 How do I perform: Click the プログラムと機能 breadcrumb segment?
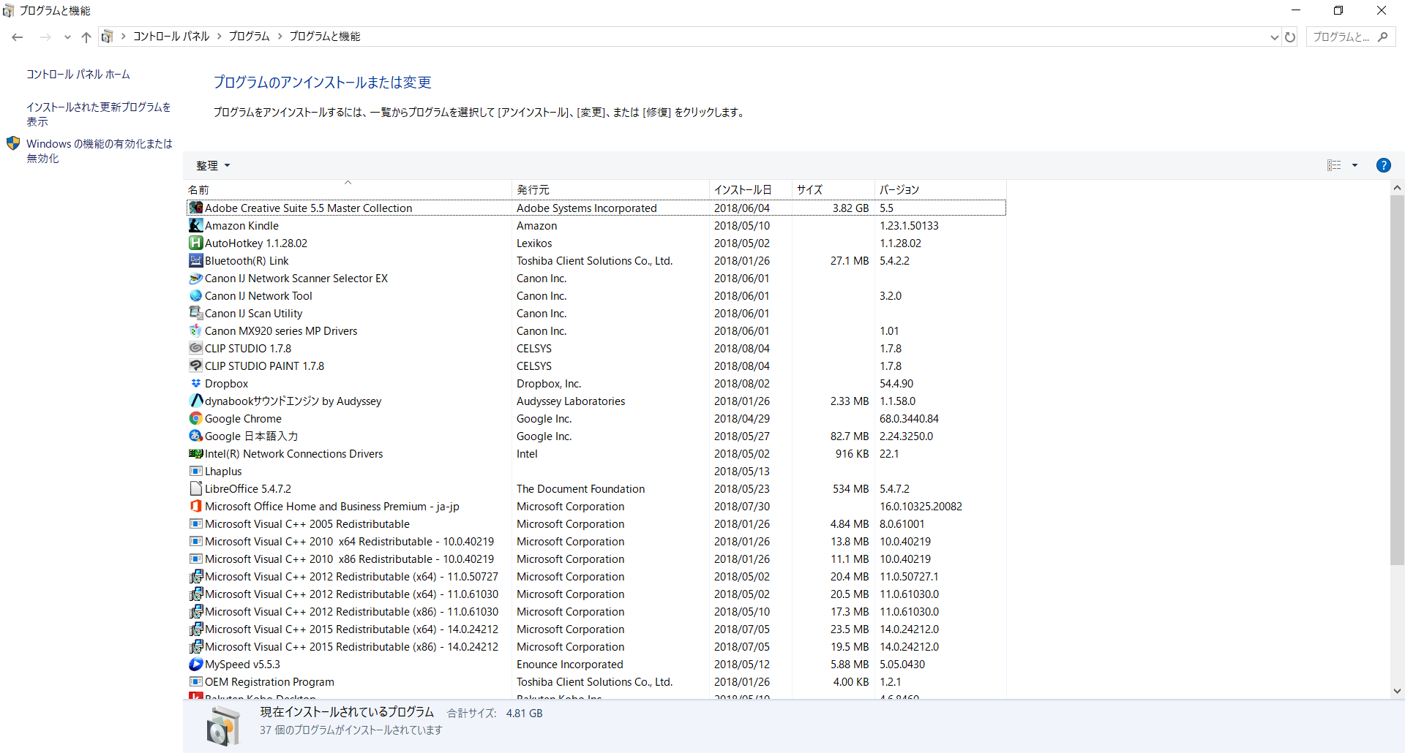pos(325,37)
